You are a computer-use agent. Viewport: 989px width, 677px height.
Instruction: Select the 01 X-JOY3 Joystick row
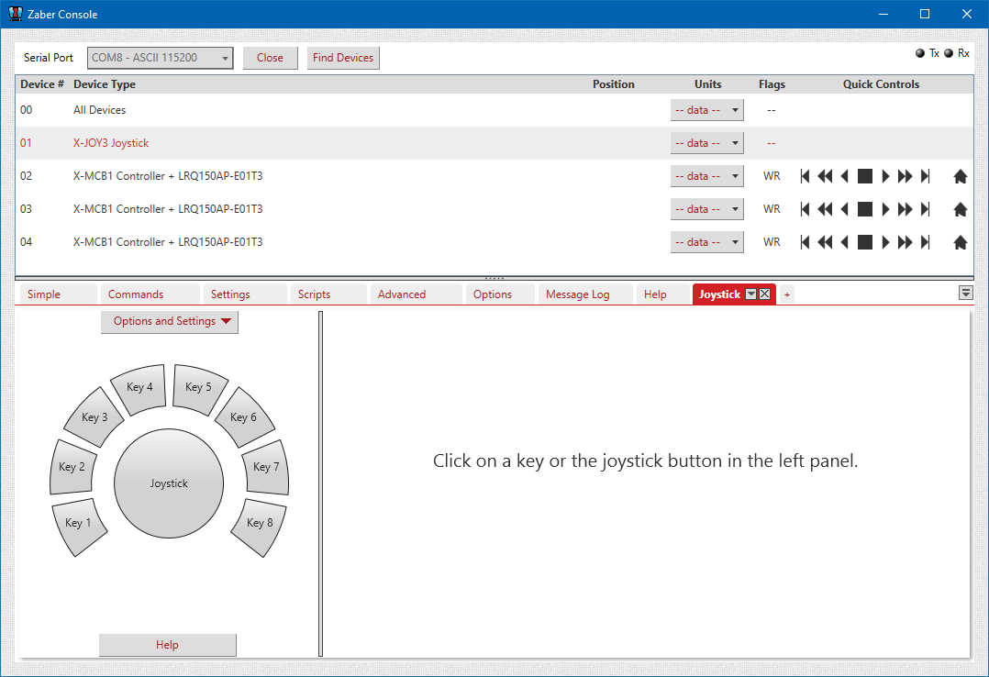click(494, 143)
